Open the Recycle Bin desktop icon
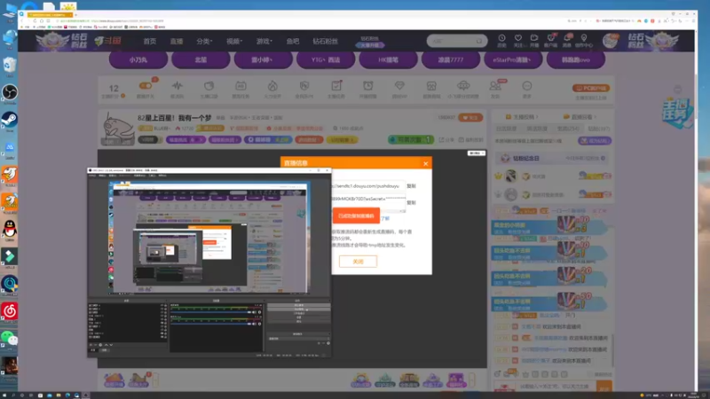Image resolution: width=710 pixels, height=399 pixels. 10,66
